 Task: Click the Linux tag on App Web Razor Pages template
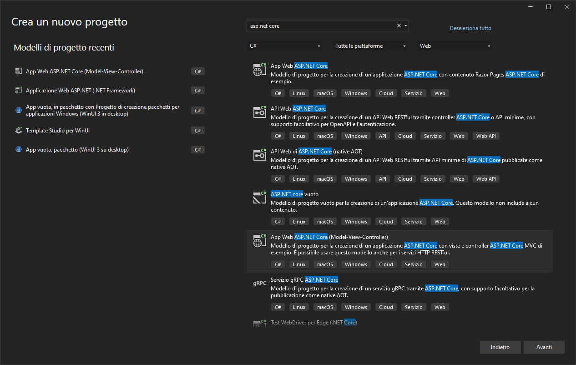click(x=299, y=93)
